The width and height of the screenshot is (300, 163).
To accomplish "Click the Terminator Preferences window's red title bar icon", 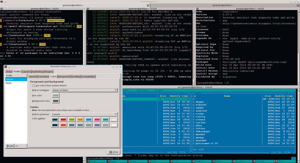I will tap(6, 67).
